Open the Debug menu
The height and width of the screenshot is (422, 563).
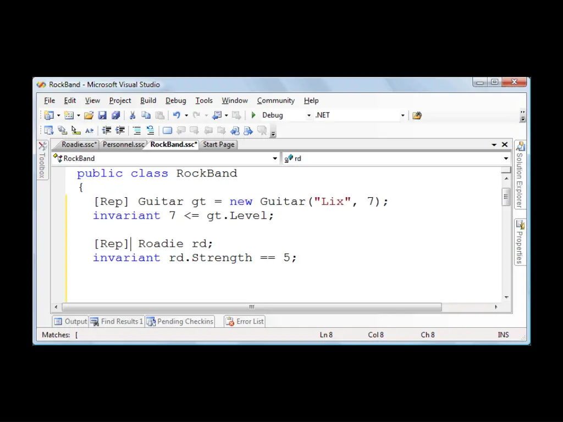pyautogui.click(x=175, y=101)
